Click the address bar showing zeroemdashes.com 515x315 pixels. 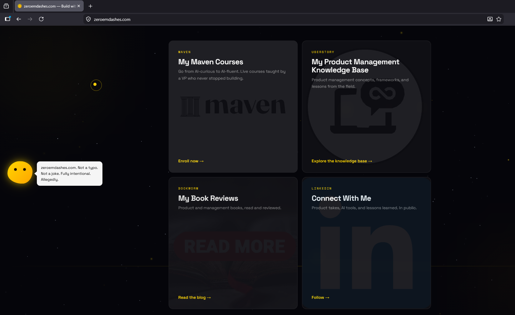coord(293,19)
